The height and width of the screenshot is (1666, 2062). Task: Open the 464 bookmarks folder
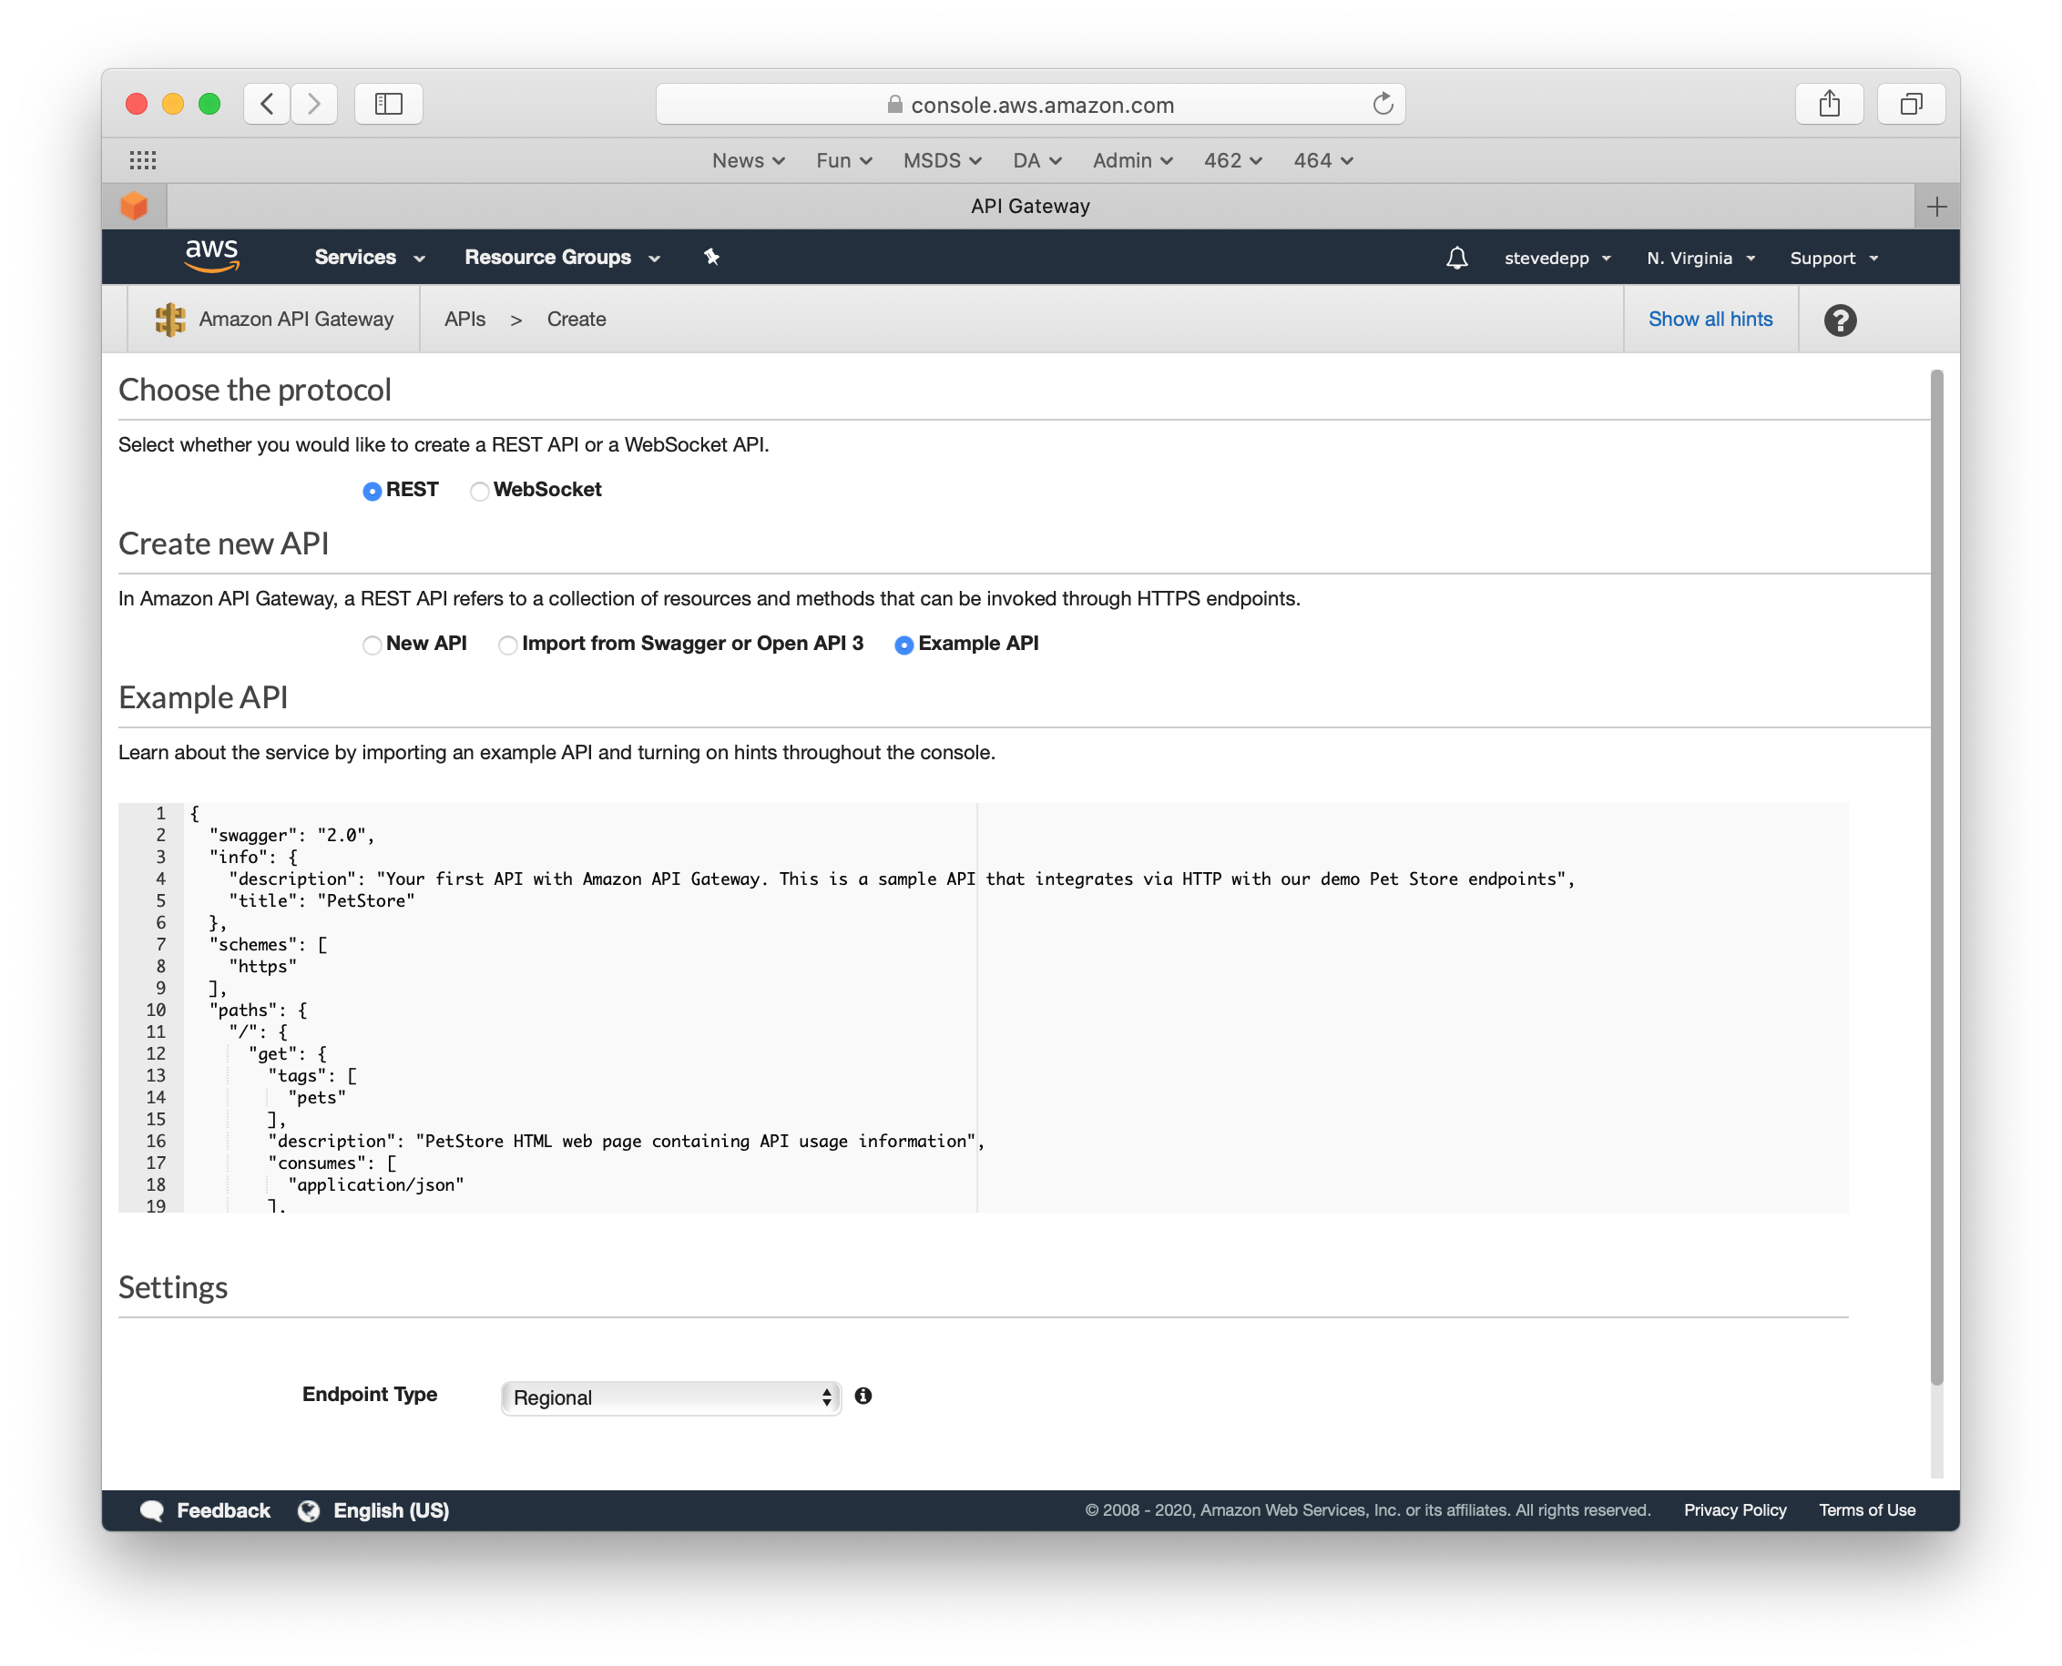pyautogui.click(x=1322, y=160)
